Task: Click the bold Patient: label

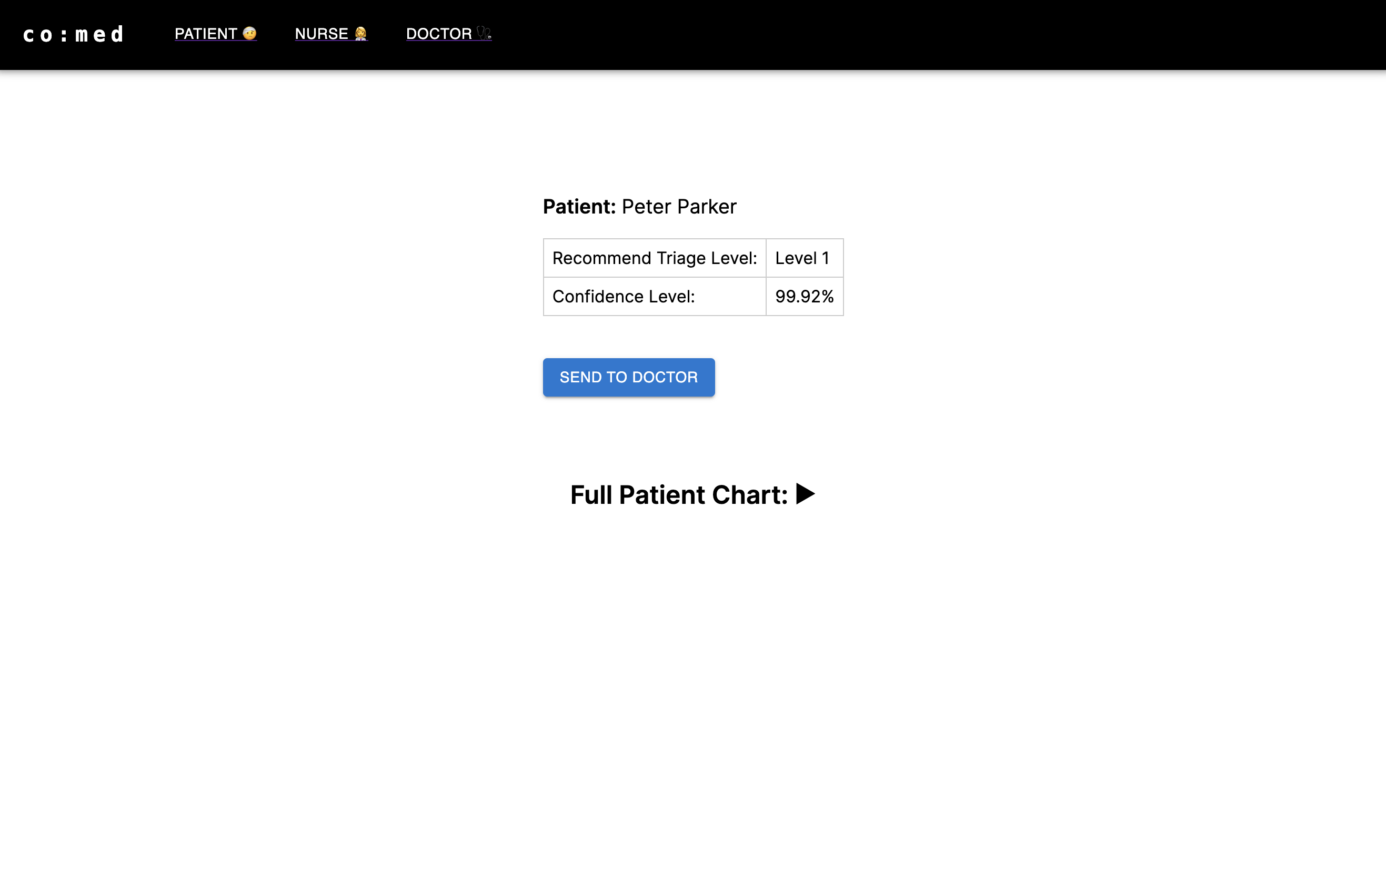Action: click(x=579, y=207)
